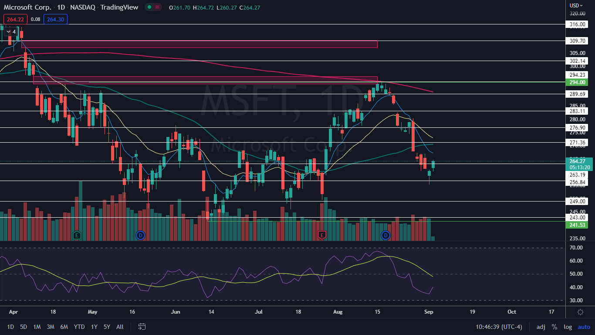Toggle auto scale
This screenshot has width=595, height=335.
click(x=584, y=327)
